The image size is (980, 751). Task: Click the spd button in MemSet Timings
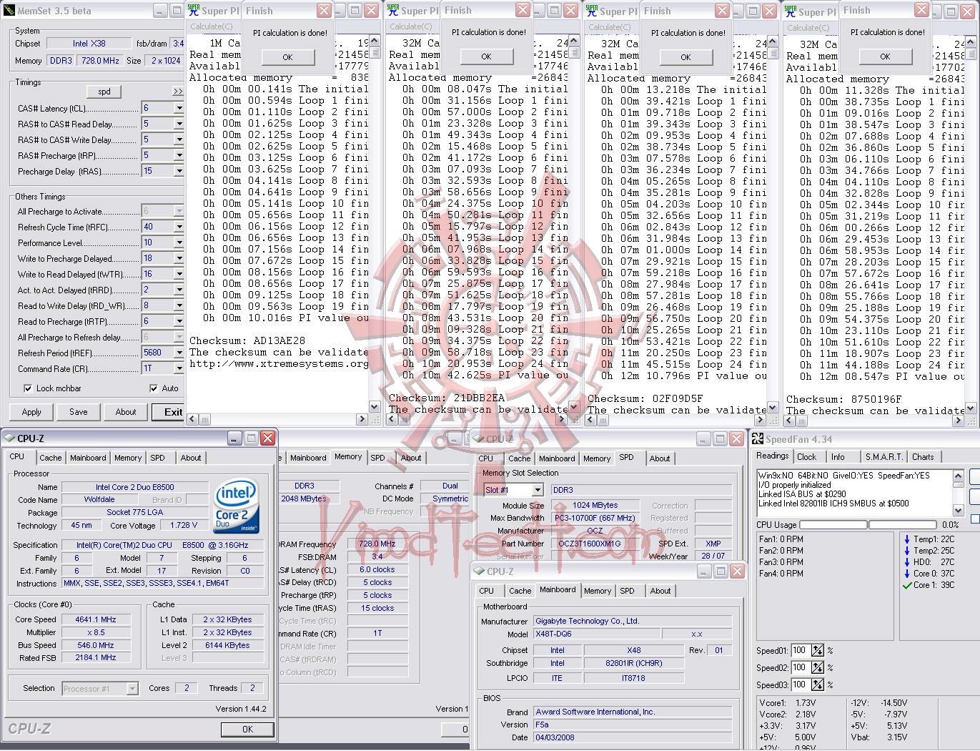[104, 92]
